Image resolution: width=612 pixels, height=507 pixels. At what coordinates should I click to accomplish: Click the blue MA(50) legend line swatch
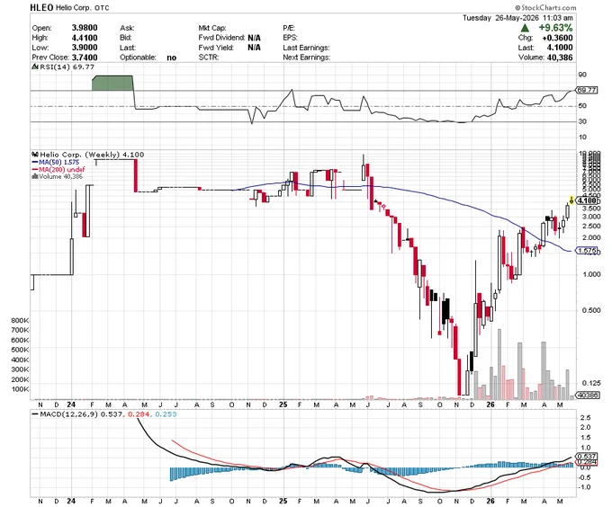(x=35, y=162)
